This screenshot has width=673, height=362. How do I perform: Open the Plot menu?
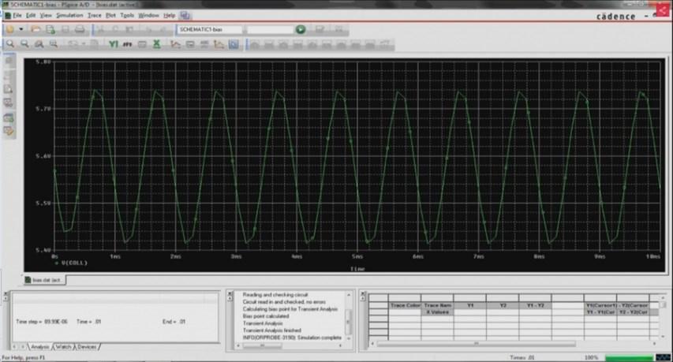(x=110, y=16)
